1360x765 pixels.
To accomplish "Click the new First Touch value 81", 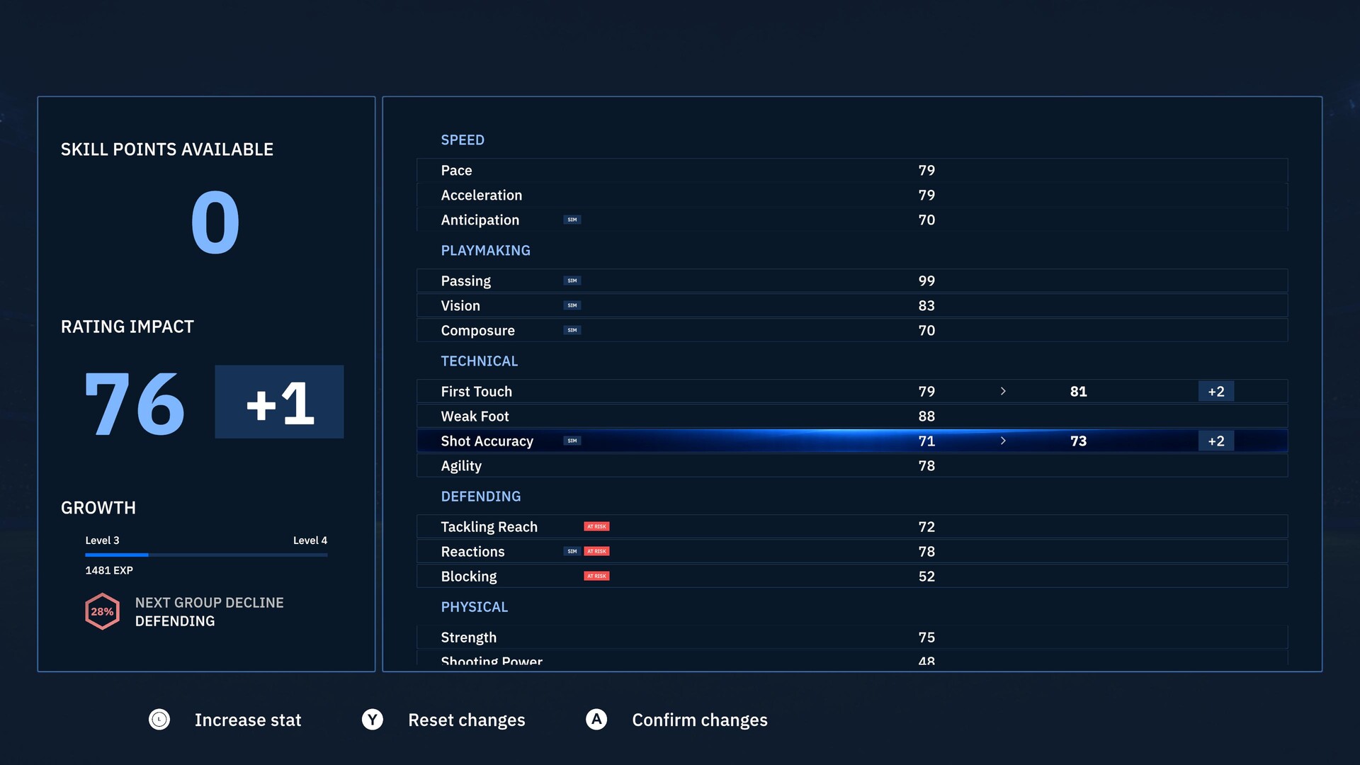I will tap(1078, 391).
